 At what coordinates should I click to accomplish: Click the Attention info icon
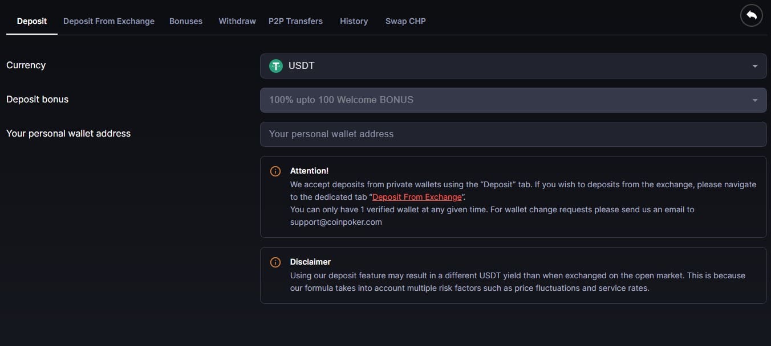pyautogui.click(x=275, y=171)
